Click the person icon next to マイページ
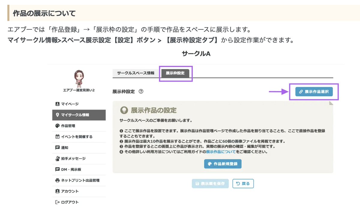 (x=57, y=104)
